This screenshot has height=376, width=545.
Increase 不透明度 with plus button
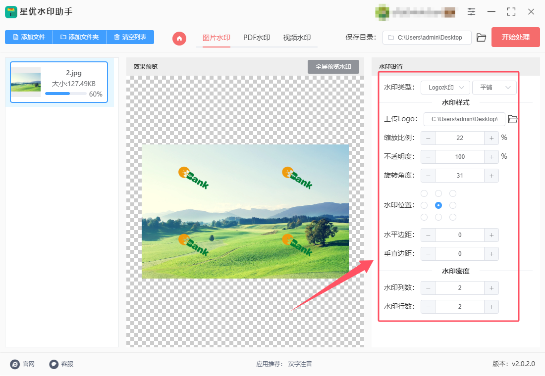(x=491, y=156)
